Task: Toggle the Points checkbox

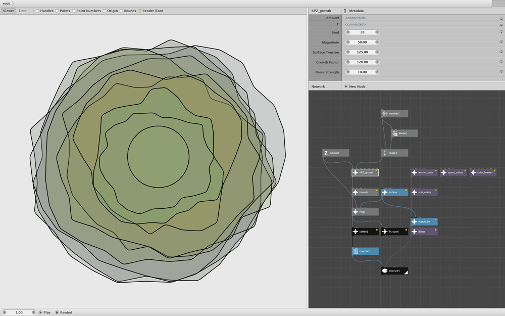Action: coord(57,11)
